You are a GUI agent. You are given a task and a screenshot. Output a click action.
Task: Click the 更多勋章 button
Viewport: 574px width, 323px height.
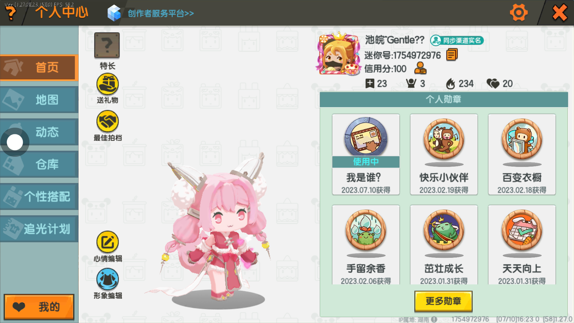pyautogui.click(x=443, y=301)
